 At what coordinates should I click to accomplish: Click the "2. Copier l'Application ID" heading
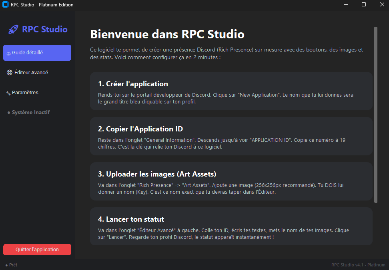140,129
